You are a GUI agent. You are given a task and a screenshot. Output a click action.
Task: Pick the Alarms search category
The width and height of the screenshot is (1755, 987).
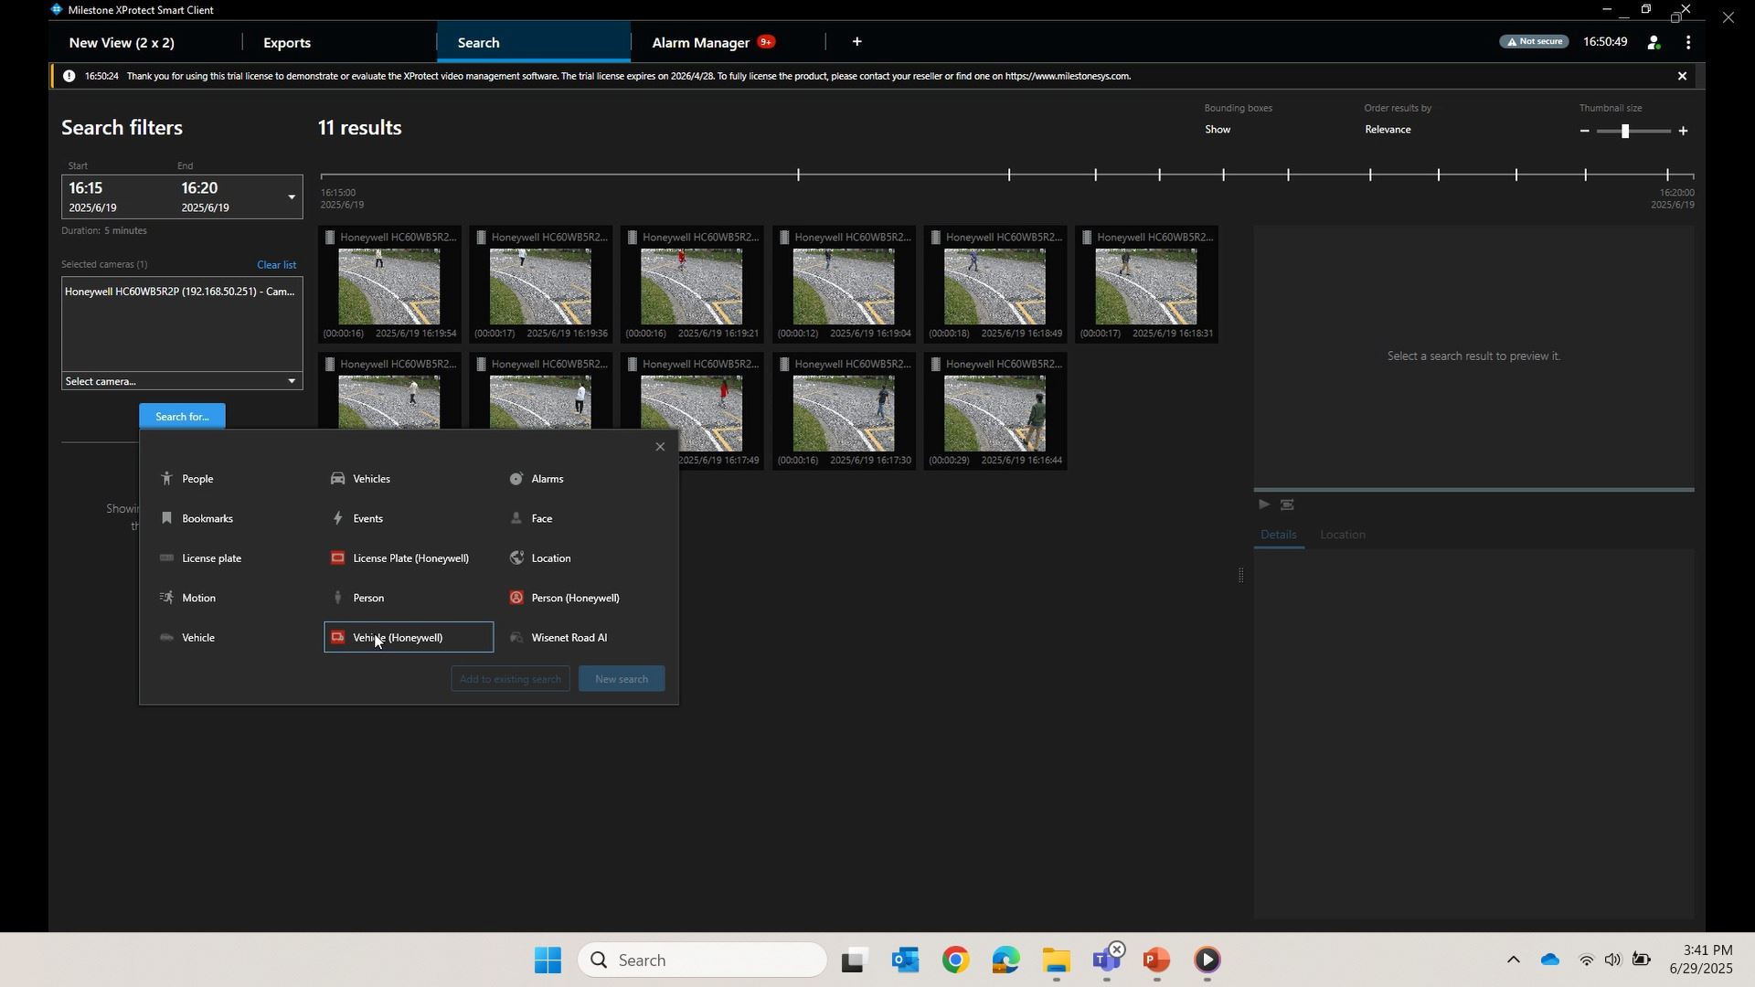tap(537, 479)
